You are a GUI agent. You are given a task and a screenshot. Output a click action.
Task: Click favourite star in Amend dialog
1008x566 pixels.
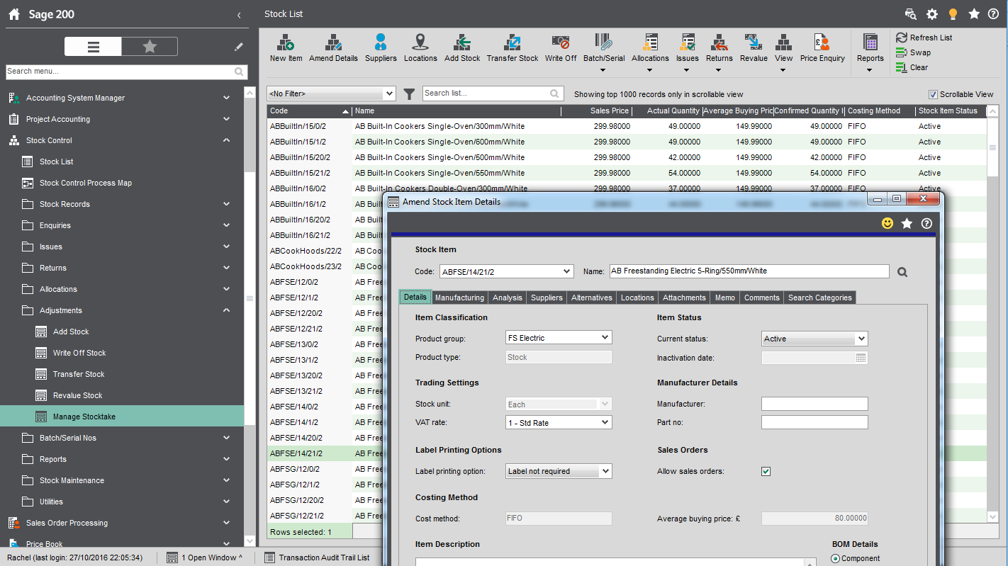(907, 223)
